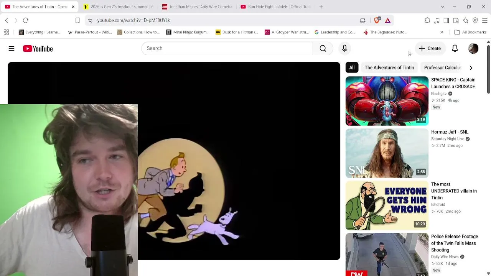Image resolution: width=491 pixels, height=276 pixels.
Task: Show more filter chips with the right arrow
Action: [471, 68]
